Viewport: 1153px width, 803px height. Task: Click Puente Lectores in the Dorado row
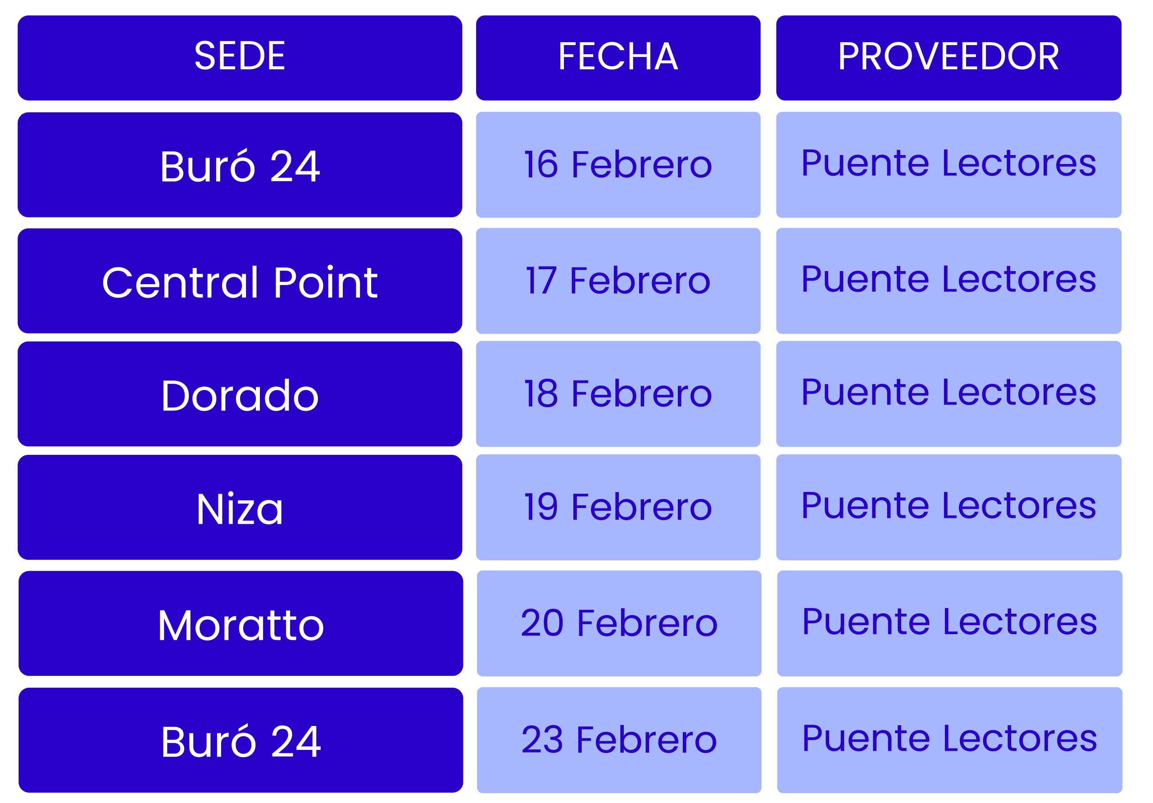point(948,394)
